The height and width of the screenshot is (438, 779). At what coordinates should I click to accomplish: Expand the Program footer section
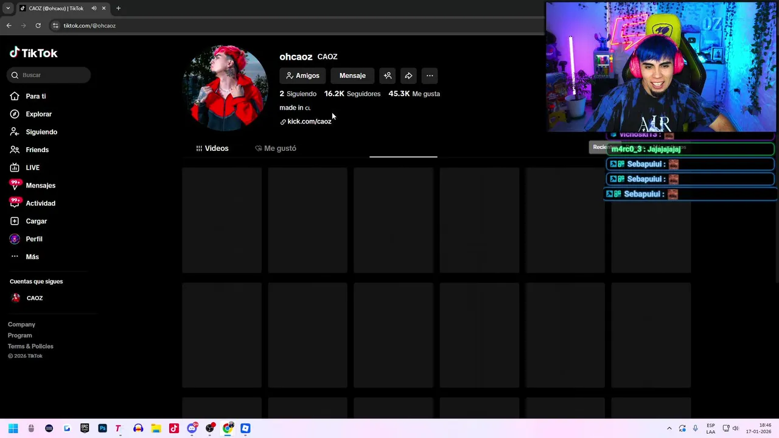pos(19,335)
